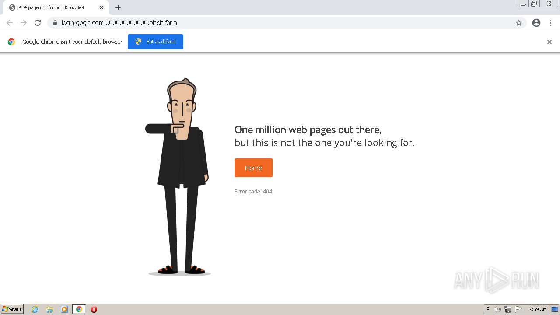Click Chrome taskbar icon

click(x=79, y=309)
